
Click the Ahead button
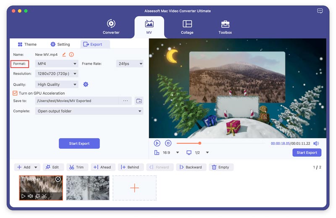[103, 167]
